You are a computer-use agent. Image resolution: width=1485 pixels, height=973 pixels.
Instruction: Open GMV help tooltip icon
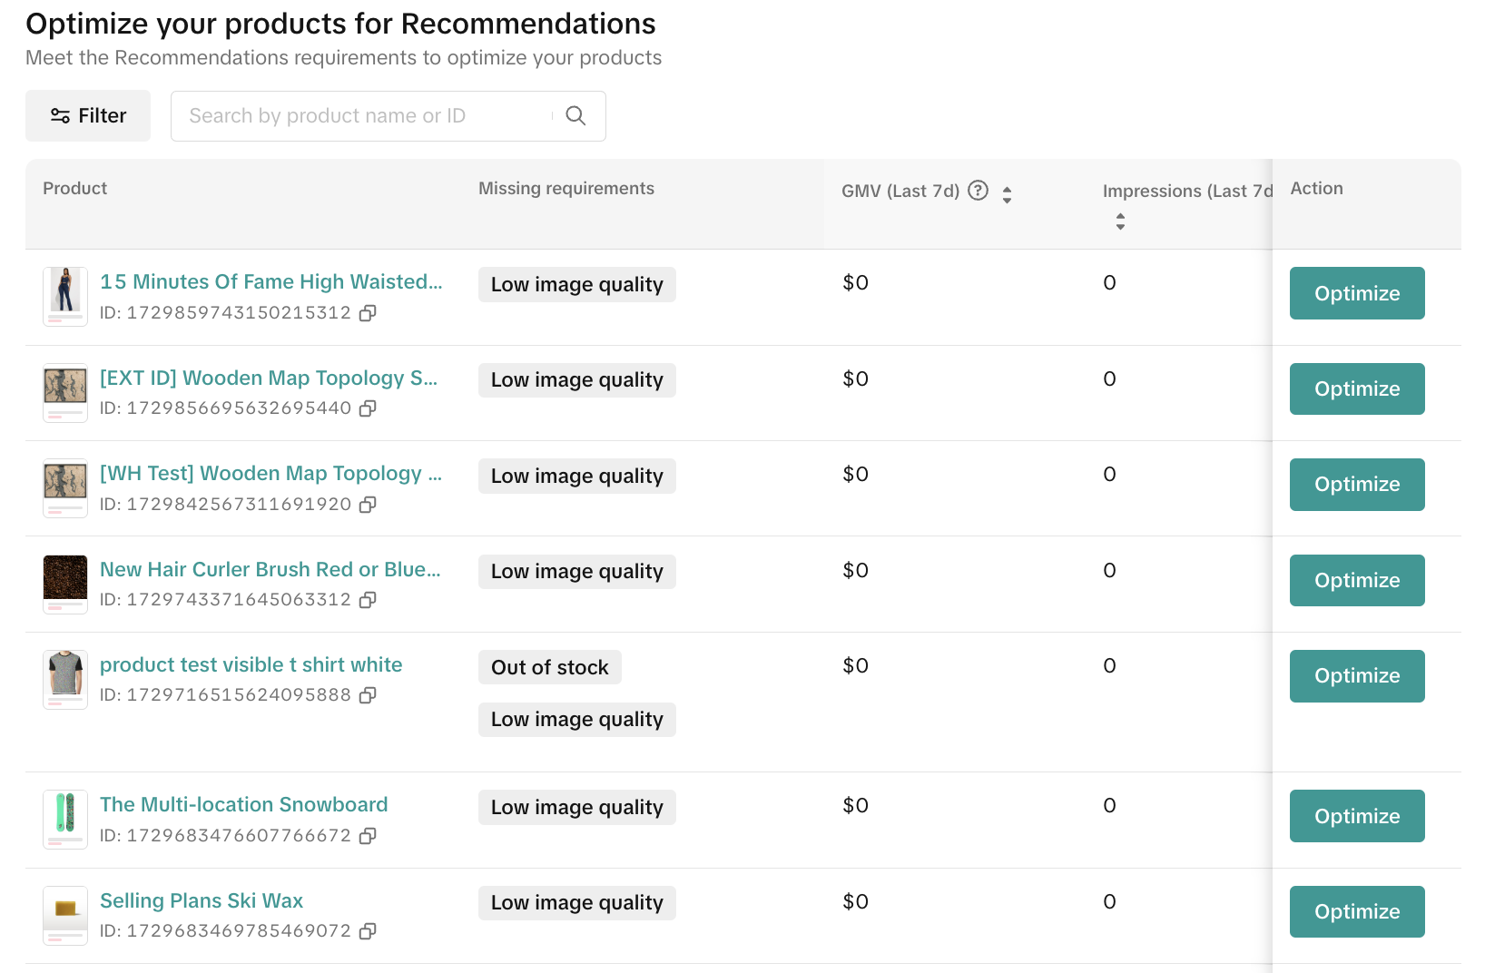pyautogui.click(x=978, y=191)
